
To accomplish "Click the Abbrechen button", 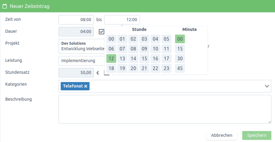I will pos(222,135).
